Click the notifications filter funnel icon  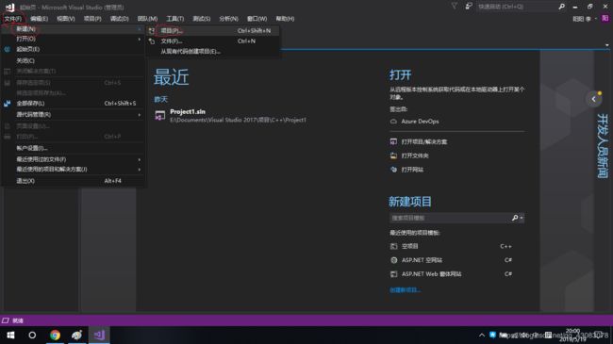click(x=454, y=7)
